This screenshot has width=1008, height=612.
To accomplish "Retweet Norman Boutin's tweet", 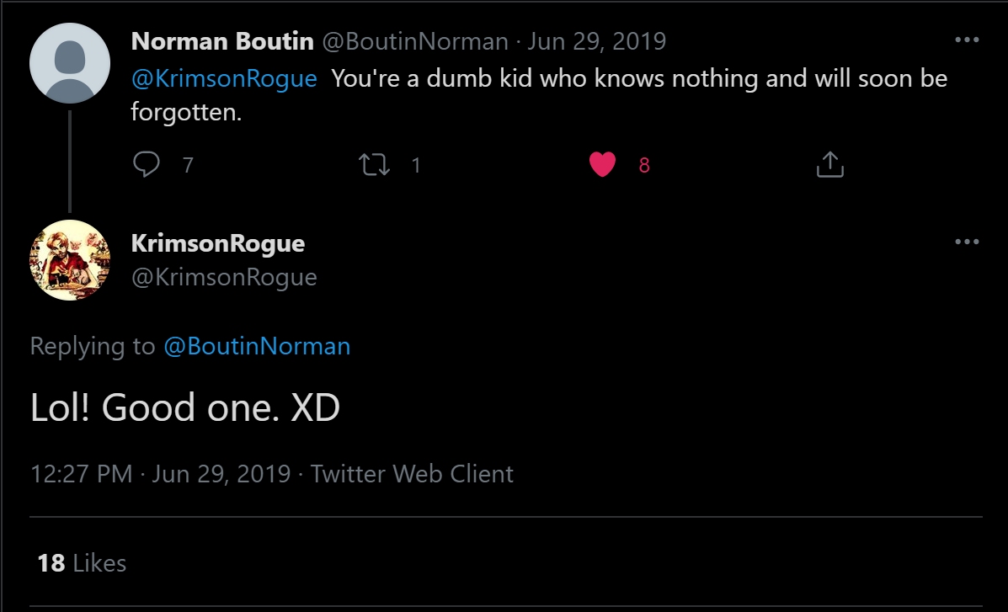I will (374, 164).
